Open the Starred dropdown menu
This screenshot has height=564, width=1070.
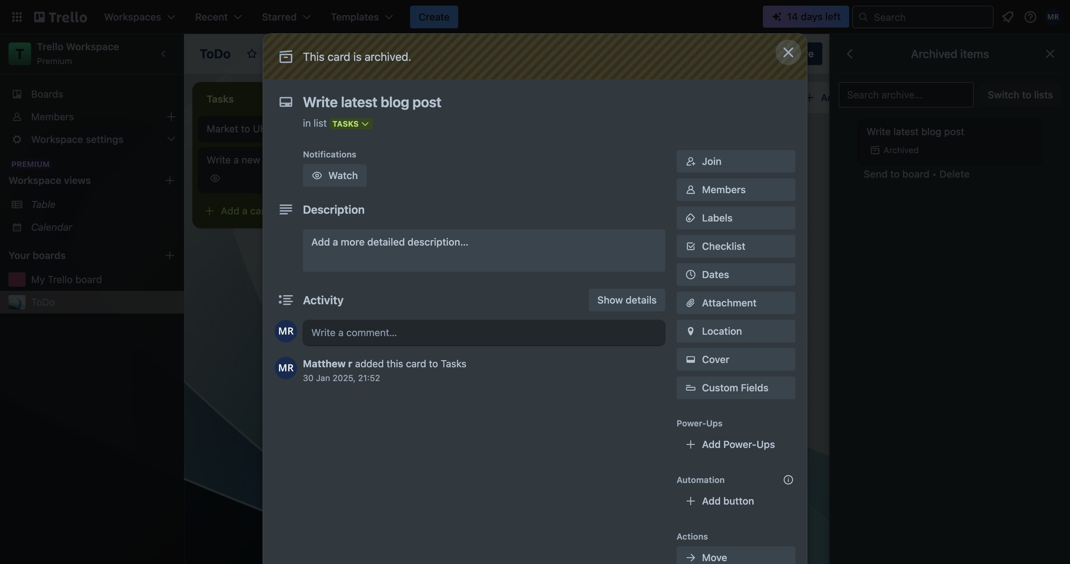point(286,17)
